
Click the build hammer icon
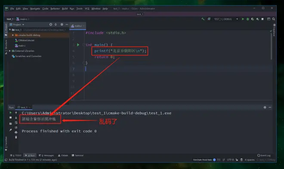203,19
